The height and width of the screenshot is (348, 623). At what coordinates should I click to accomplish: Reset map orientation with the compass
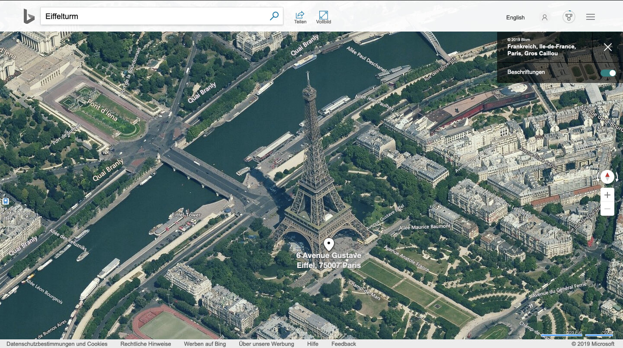(x=607, y=176)
